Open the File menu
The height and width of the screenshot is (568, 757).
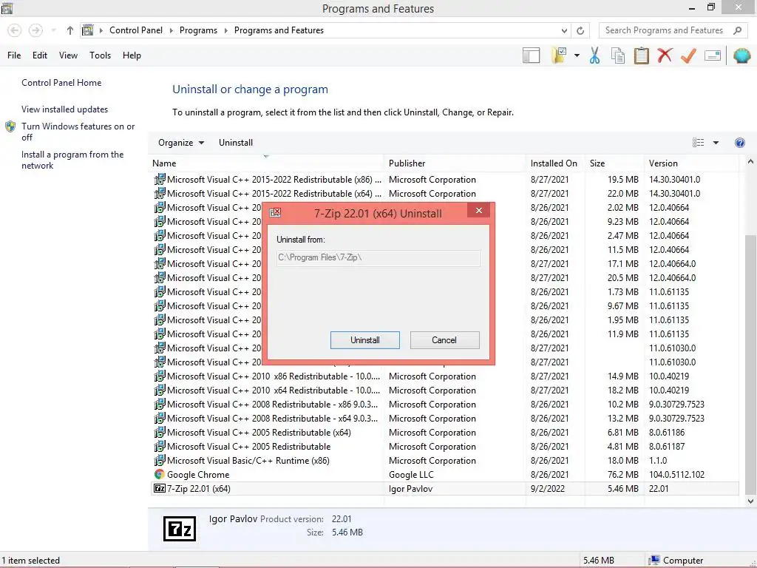point(14,55)
